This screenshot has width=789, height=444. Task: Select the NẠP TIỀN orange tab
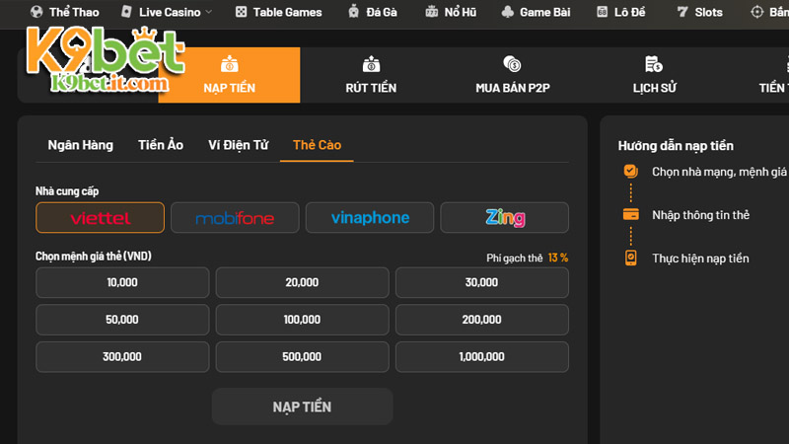tap(230, 75)
